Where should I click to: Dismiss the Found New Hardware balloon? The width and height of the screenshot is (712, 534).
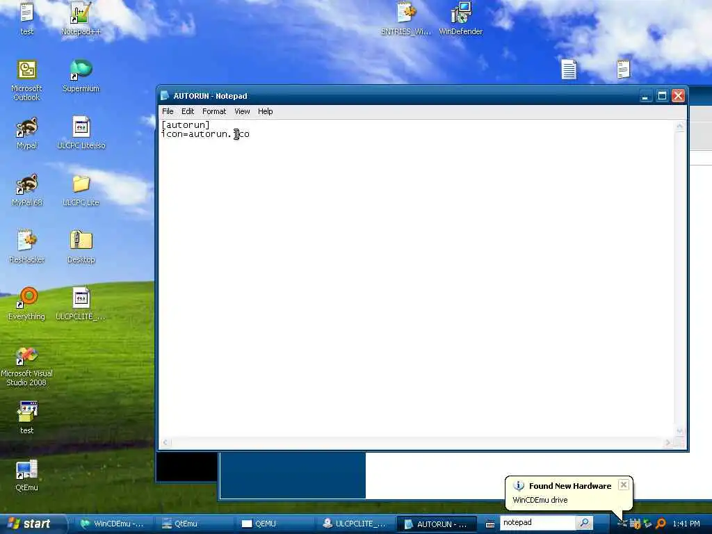coord(624,485)
